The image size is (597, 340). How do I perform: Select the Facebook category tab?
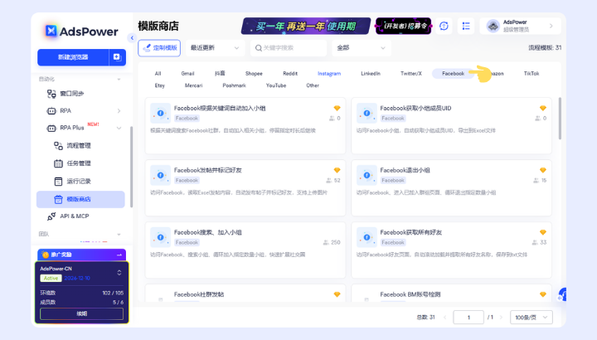453,74
